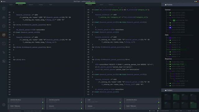Select the green-highlighted Handler row in Data
199x112 pixels.
176,49
